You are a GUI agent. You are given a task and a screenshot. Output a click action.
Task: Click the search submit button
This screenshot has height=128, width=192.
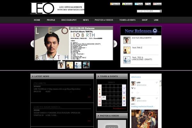[x=161, y=11]
